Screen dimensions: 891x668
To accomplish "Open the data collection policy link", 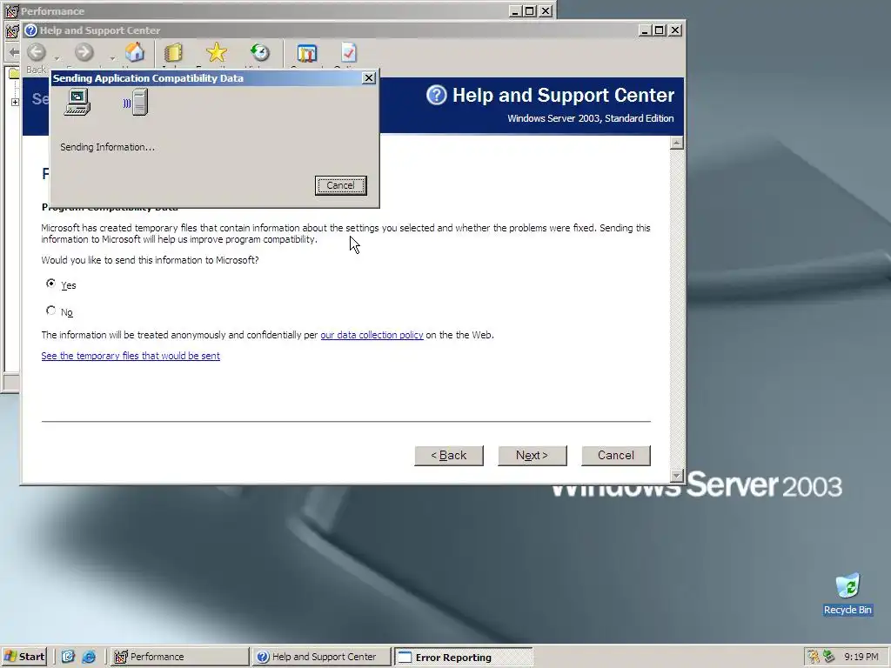I will (372, 335).
